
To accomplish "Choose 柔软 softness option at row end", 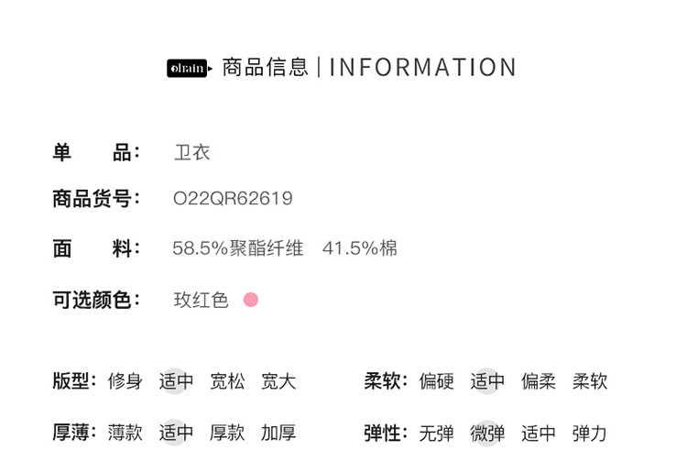I will click(590, 381).
